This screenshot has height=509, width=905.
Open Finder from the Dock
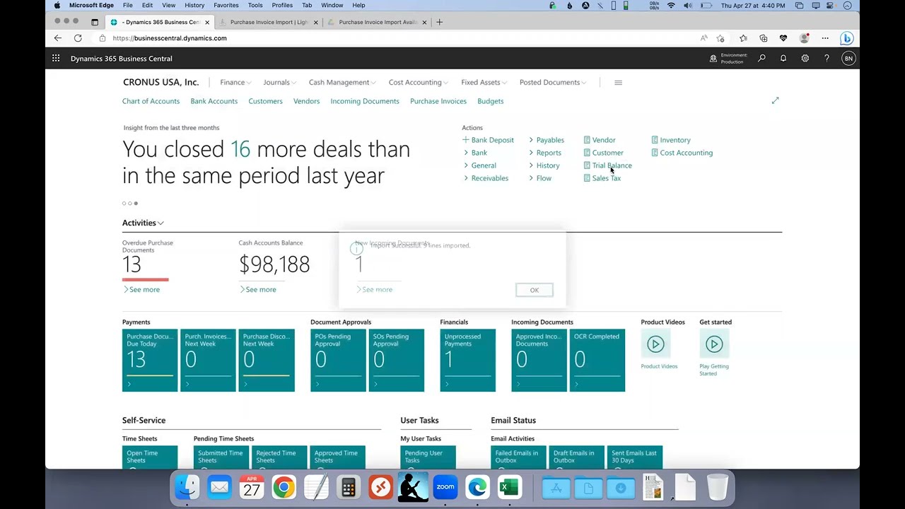pyautogui.click(x=187, y=487)
